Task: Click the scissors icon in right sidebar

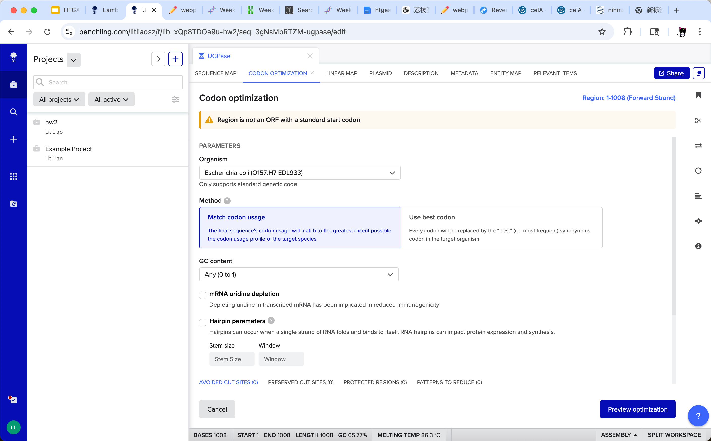Action: tap(698, 120)
